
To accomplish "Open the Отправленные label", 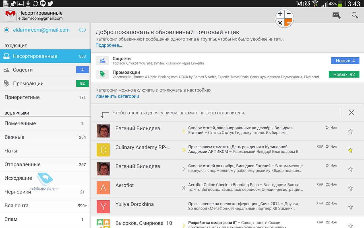I will click(x=45, y=164).
